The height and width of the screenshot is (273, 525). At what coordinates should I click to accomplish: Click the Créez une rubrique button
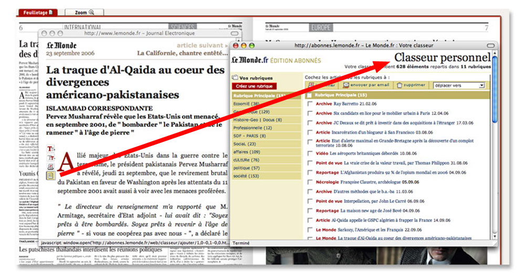(254, 86)
